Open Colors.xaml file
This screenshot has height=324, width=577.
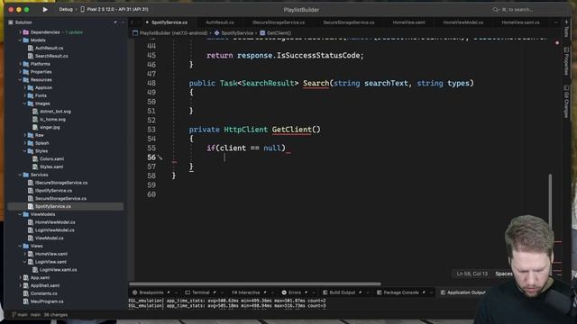click(x=51, y=159)
